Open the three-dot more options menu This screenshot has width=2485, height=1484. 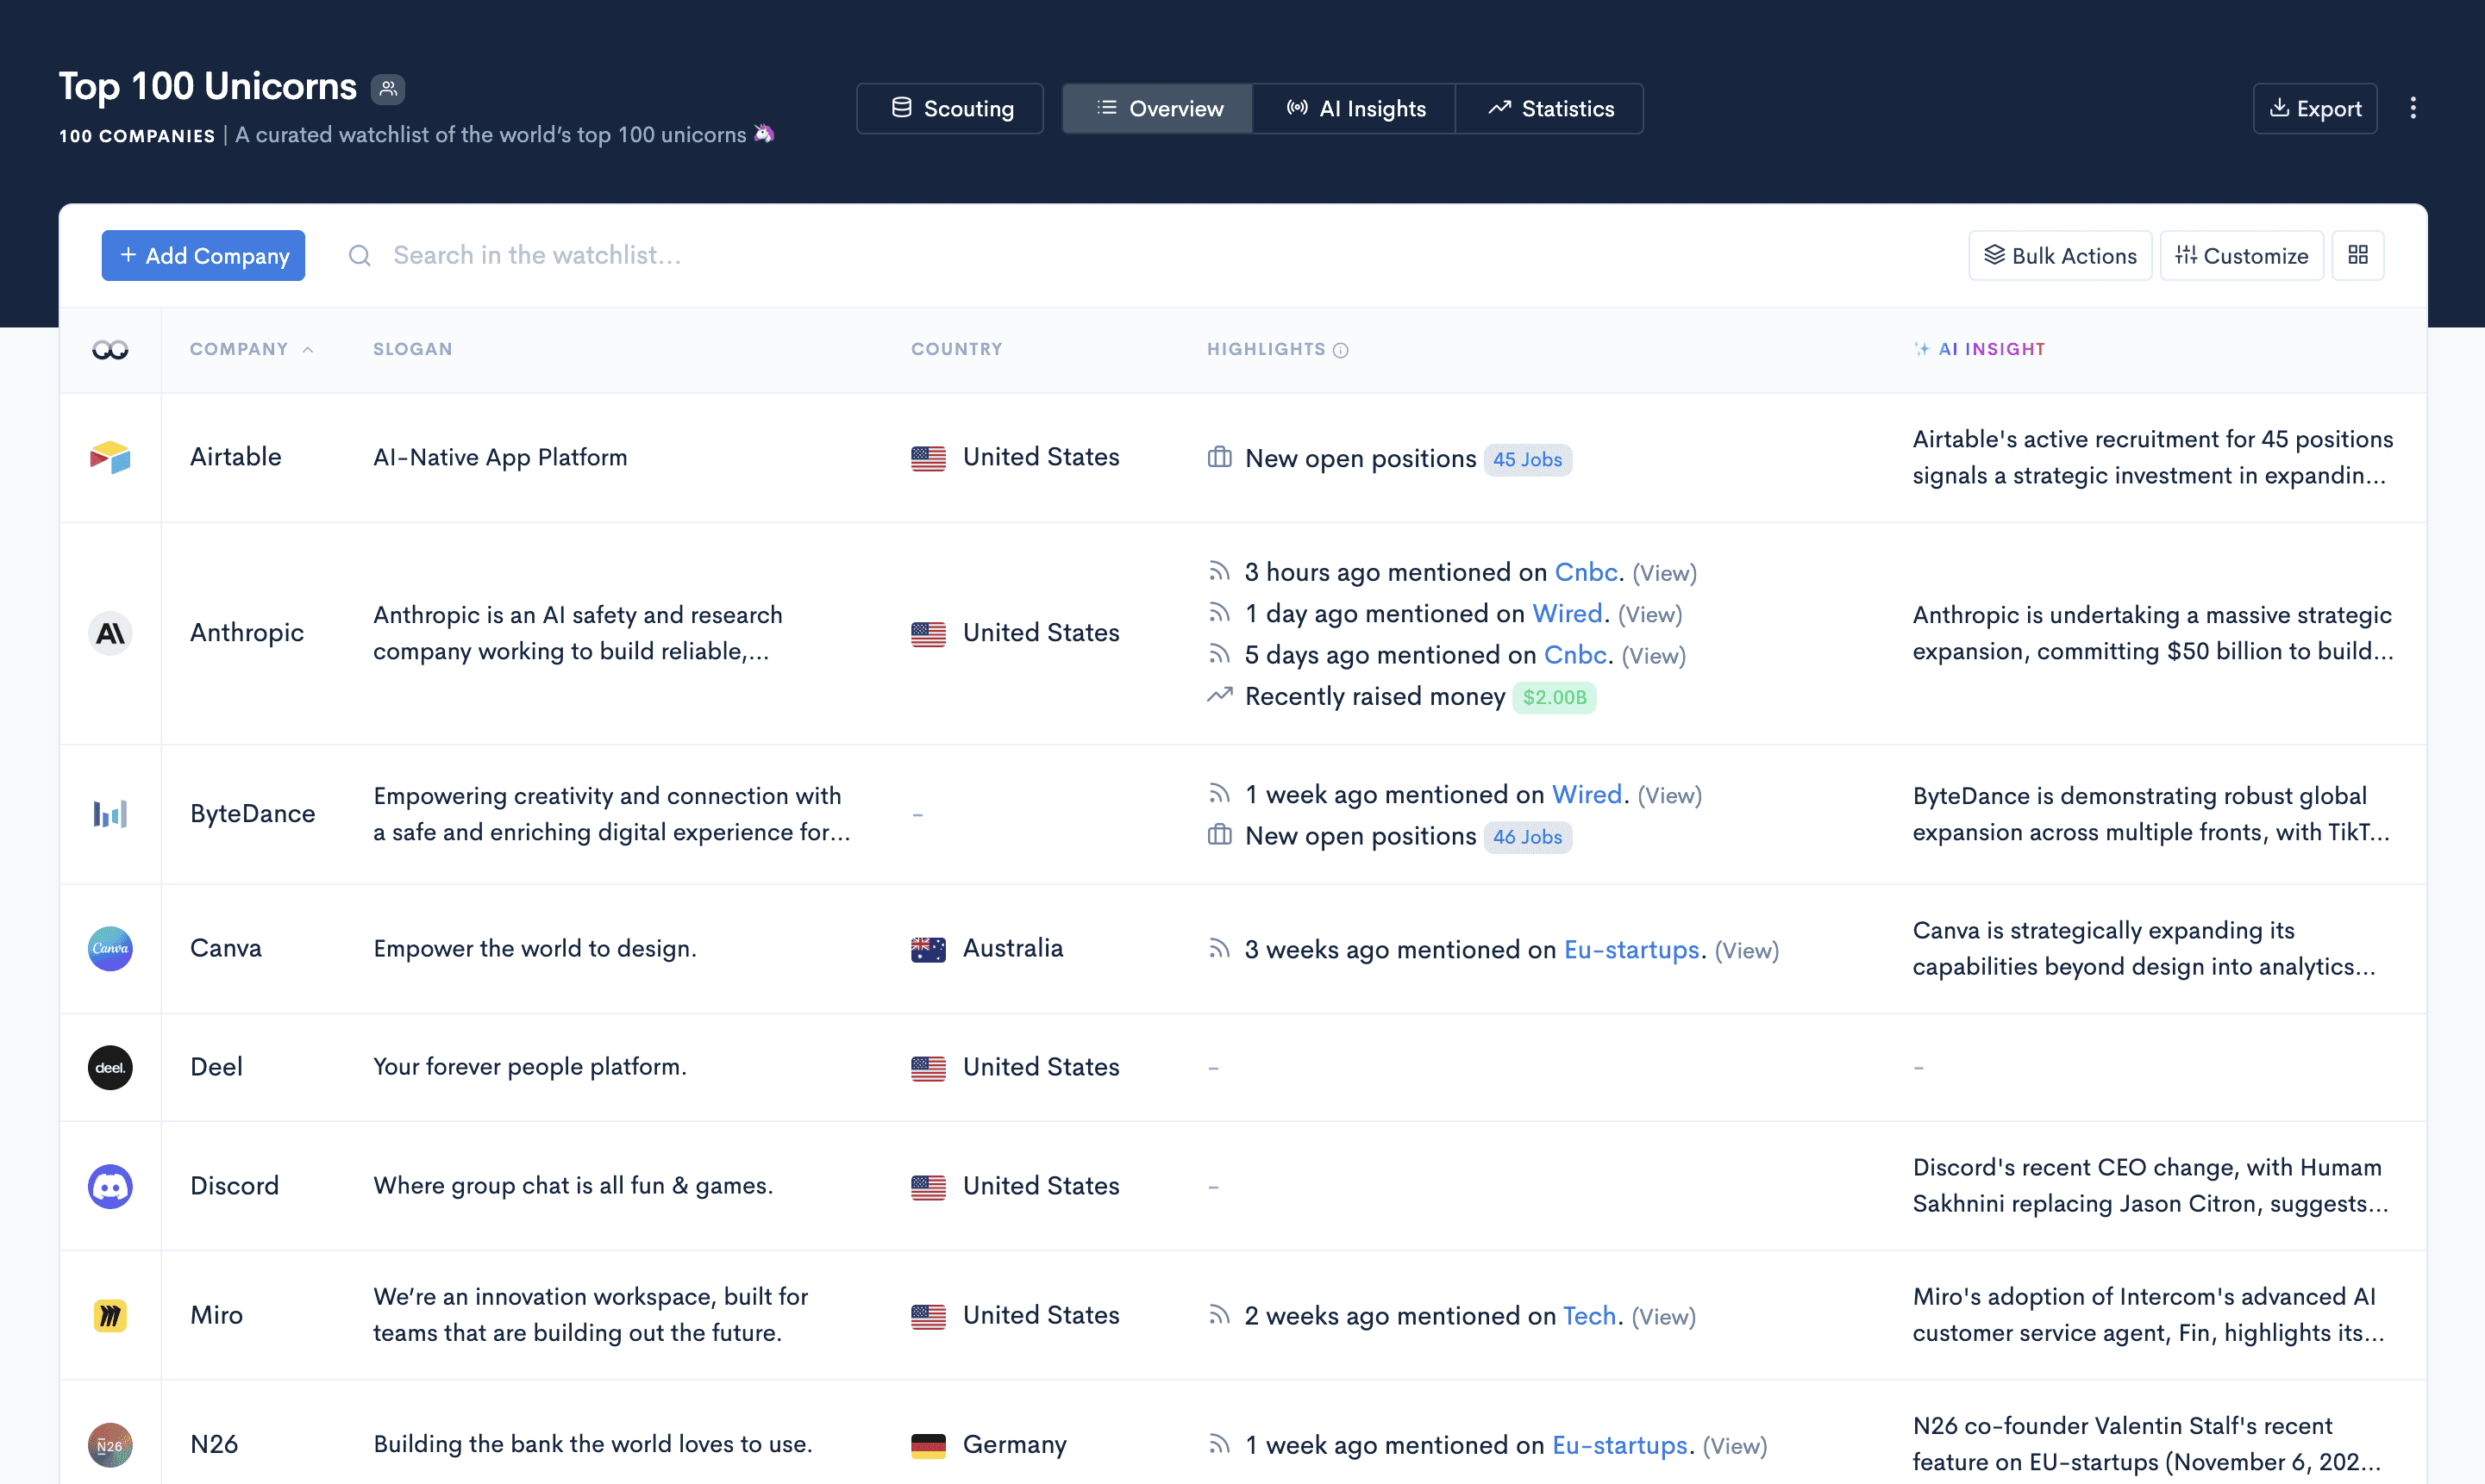point(2412,108)
